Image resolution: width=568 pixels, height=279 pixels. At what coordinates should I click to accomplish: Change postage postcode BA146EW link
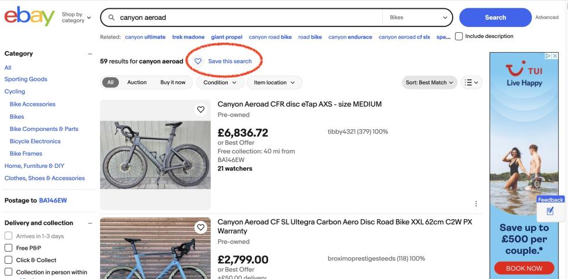tap(53, 201)
